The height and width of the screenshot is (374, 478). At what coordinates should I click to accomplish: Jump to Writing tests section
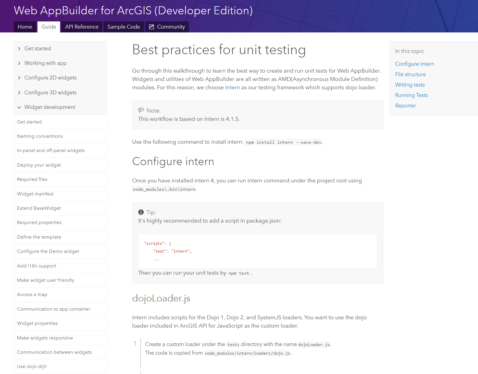pos(410,85)
